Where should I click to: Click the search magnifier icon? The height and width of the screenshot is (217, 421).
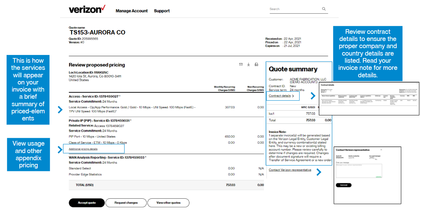(x=324, y=9)
